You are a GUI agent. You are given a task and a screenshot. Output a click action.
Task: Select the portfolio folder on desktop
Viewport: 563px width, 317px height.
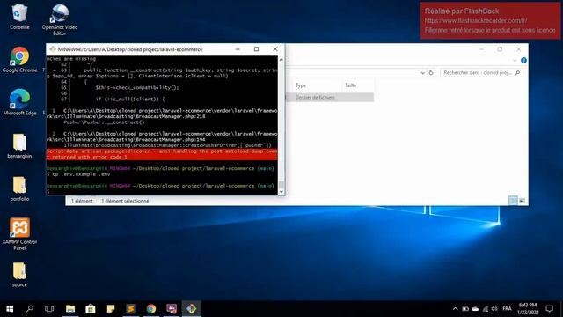click(x=19, y=188)
